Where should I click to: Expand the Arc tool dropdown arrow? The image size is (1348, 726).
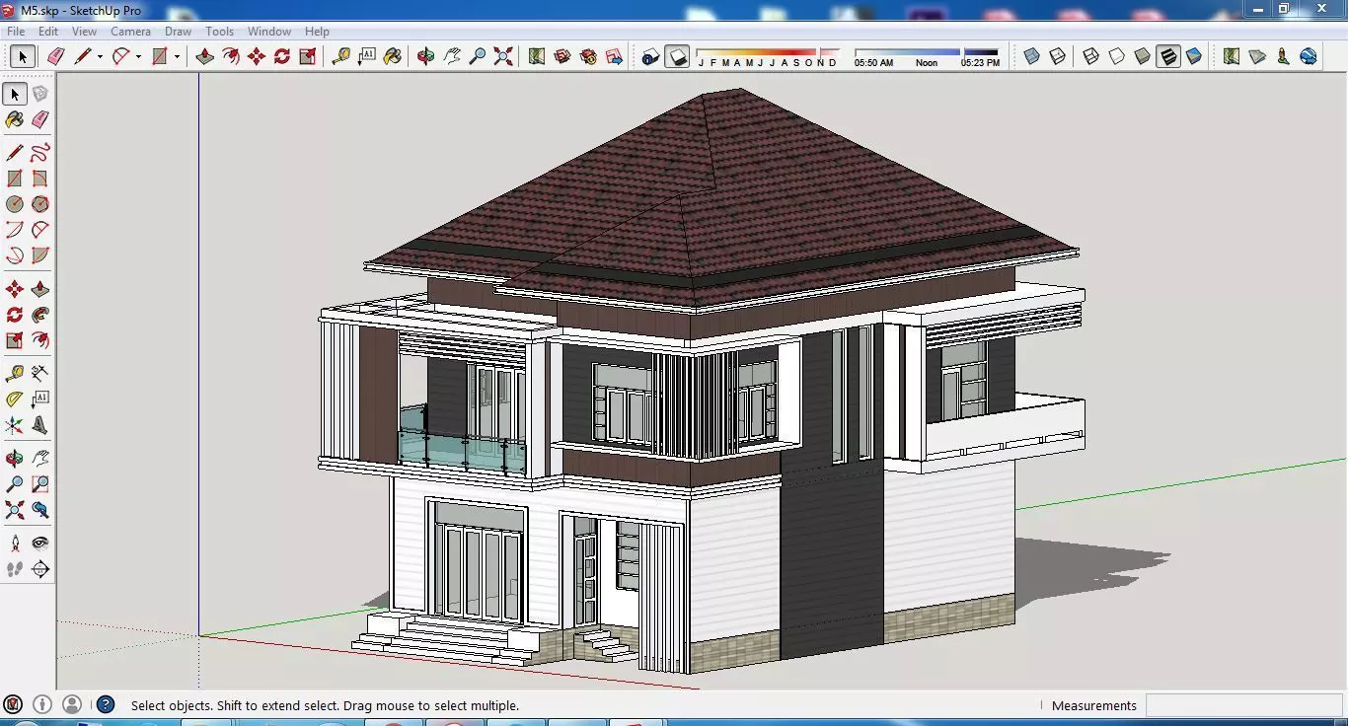point(138,57)
